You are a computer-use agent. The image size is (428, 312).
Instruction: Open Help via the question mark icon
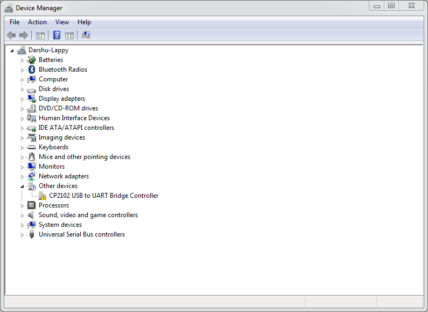tap(57, 35)
